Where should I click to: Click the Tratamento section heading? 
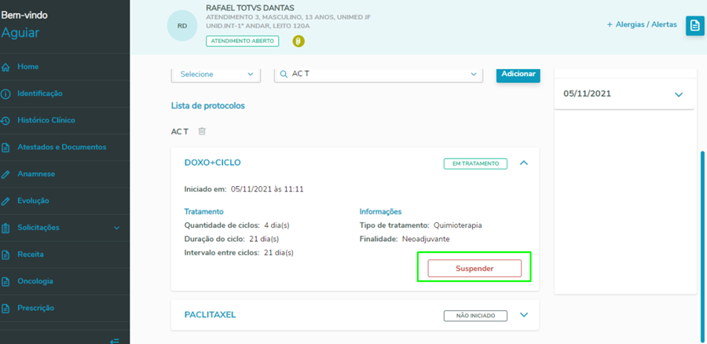coord(203,211)
